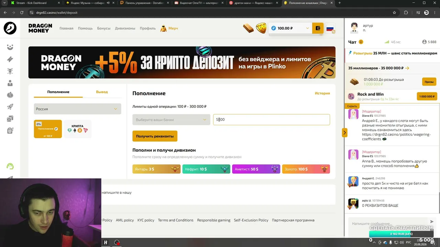Open the Windows taskbar volume icon
The height and width of the screenshot is (247, 440).
tap(401, 243)
